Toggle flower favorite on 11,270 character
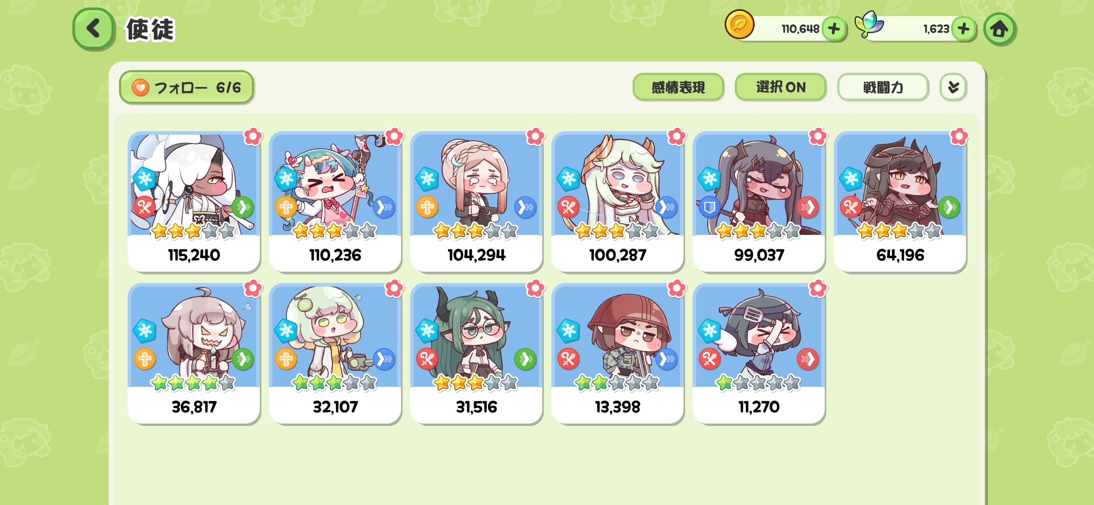The image size is (1094, 505). [817, 289]
